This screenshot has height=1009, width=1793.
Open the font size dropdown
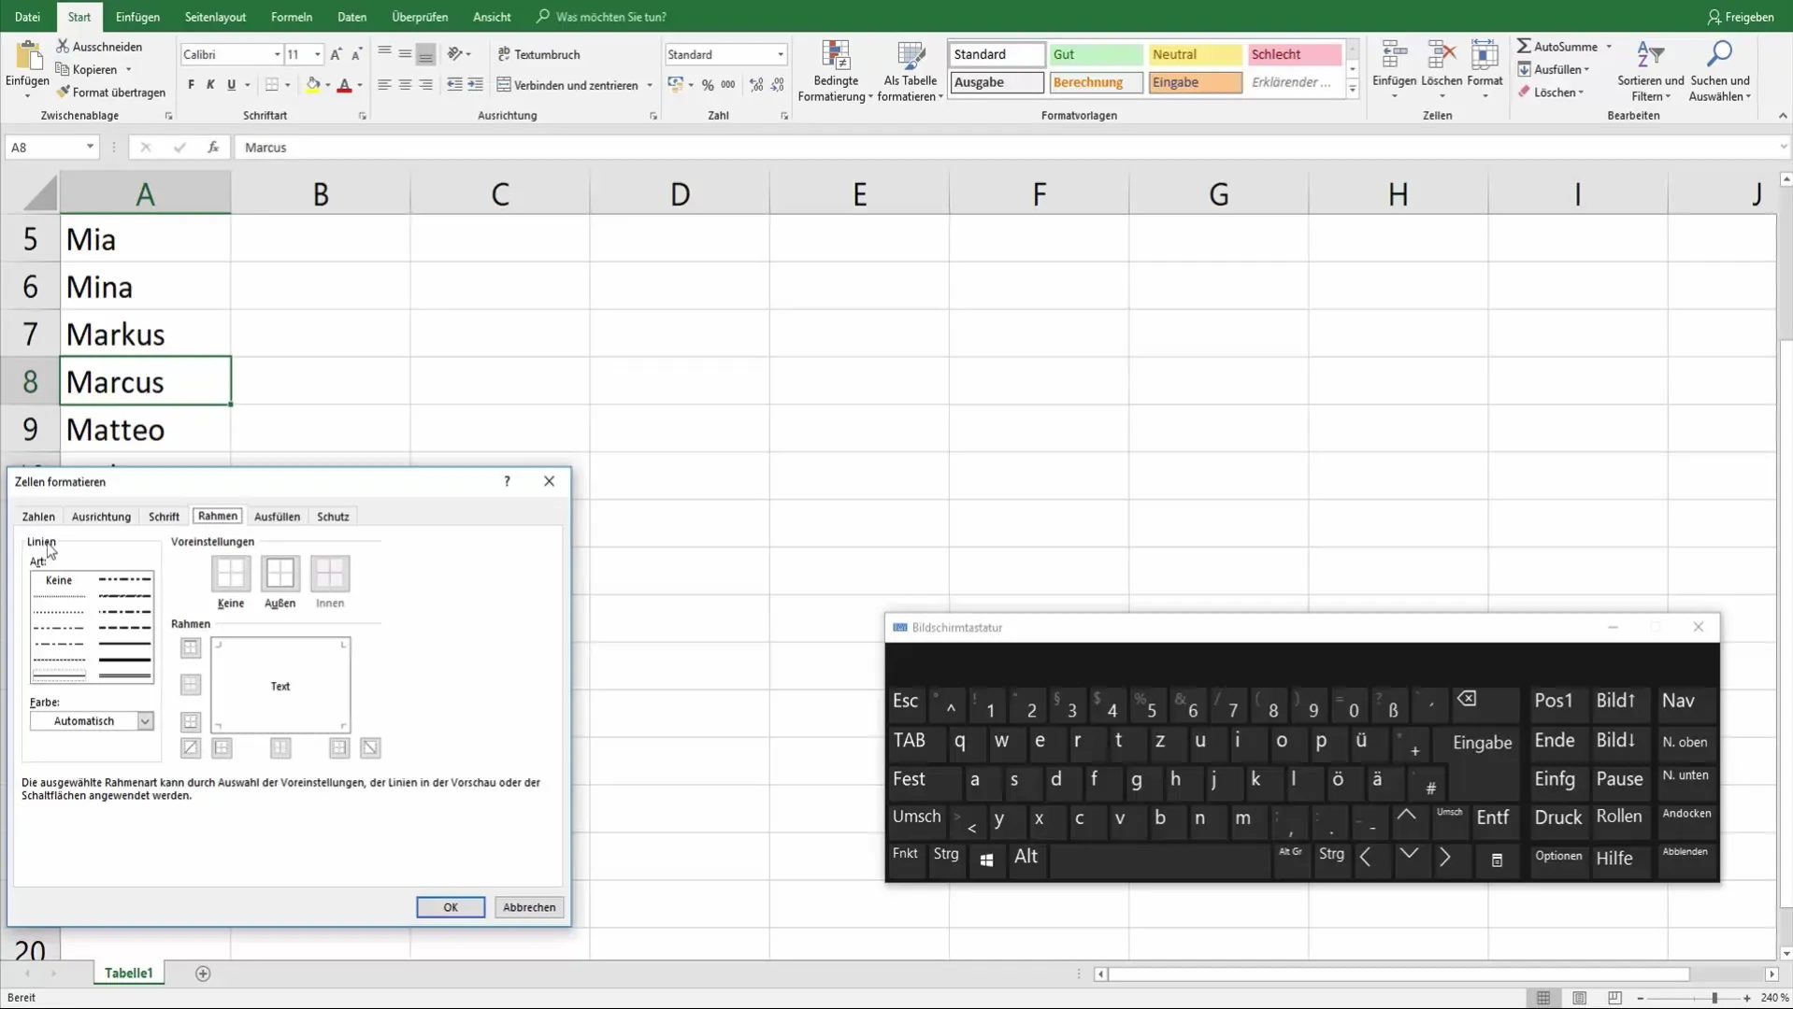[x=318, y=55]
